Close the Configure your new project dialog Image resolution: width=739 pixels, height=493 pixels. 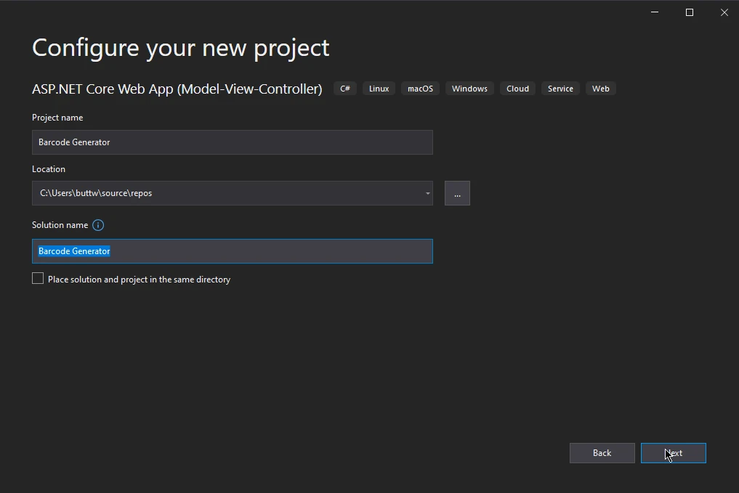click(x=724, y=12)
